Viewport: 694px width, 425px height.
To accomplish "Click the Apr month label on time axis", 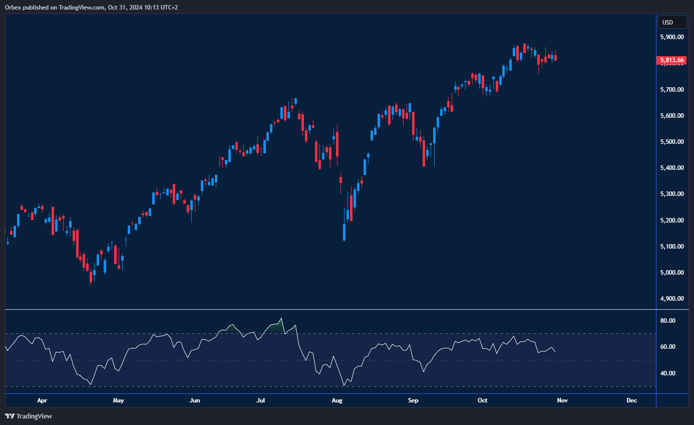I will point(42,400).
